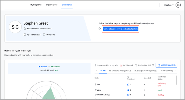Screen dimensions: 185x100
Task: Switch to the Explore Skills tab
Action: [52, 5]
